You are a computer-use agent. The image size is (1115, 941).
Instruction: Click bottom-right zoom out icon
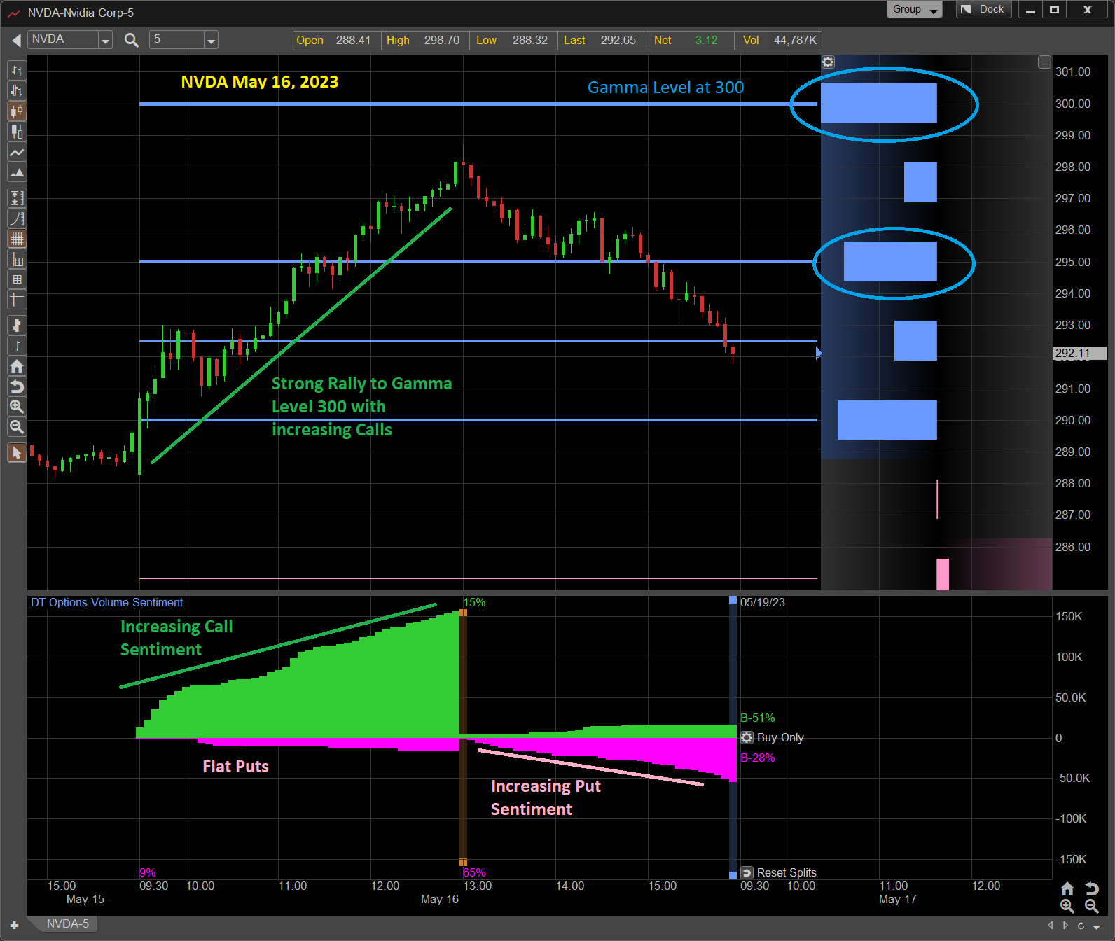pyautogui.click(x=1092, y=906)
